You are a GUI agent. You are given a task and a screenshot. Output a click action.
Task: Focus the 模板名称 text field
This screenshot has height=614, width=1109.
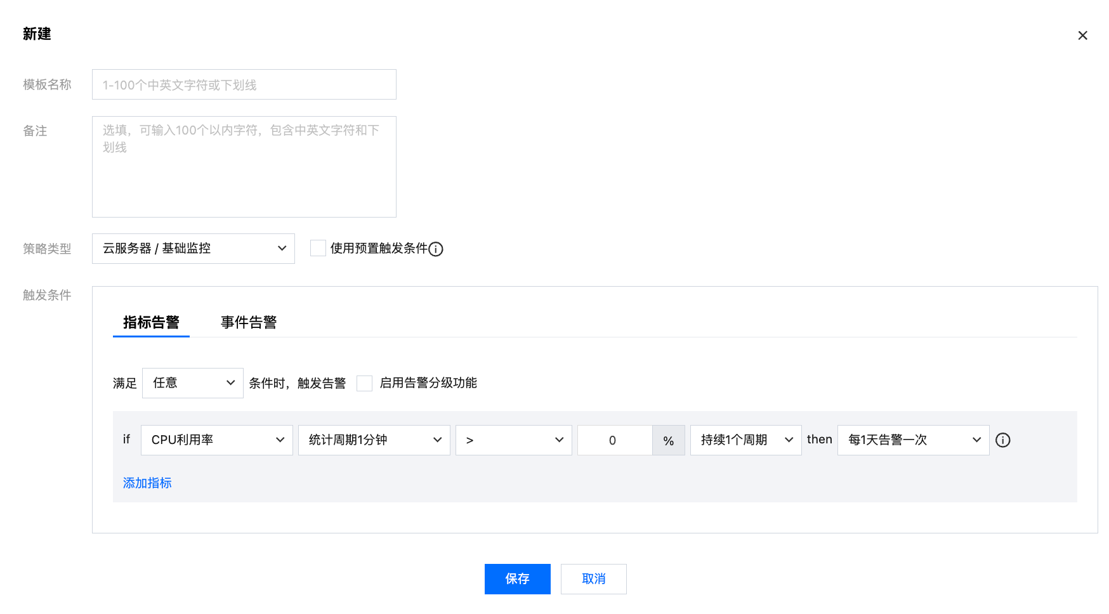pyautogui.click(x=244, y=84)
